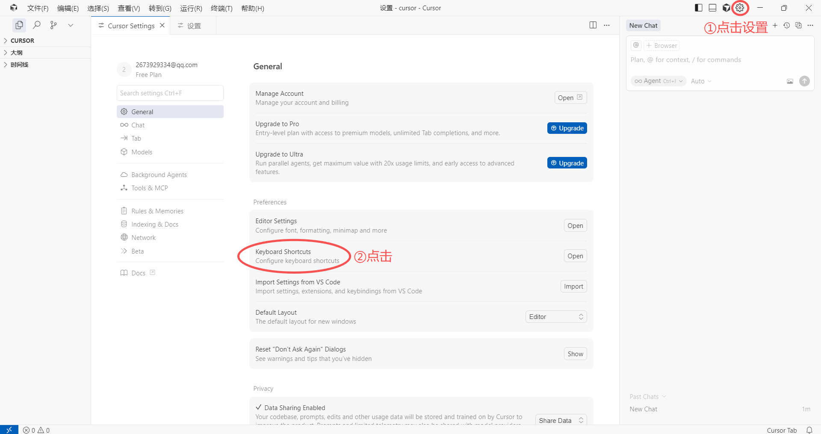
Task: Select Chat settings category
Action: click(170, 125)
